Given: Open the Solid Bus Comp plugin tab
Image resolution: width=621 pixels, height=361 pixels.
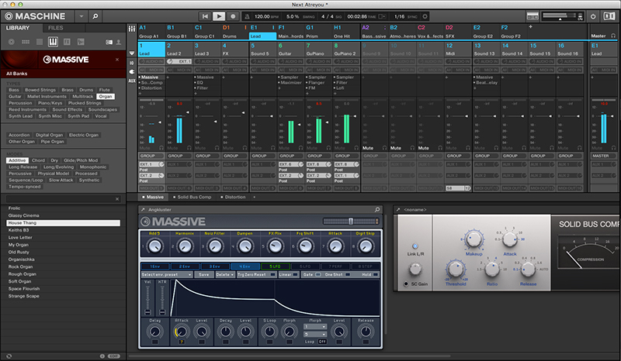Looking at the screenshot, I should point(195,197).
